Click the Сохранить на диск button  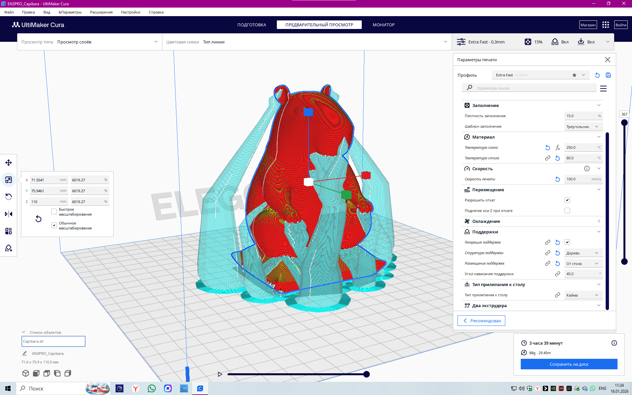569,364
